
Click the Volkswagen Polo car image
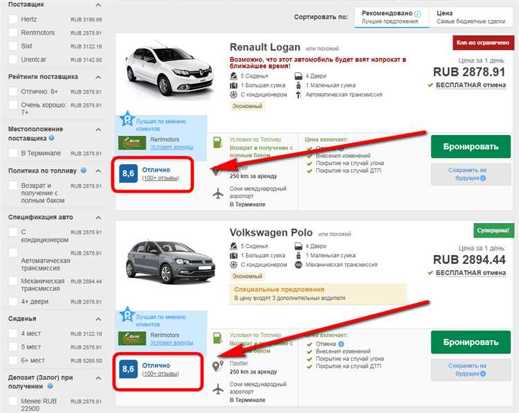pos(170,262)
